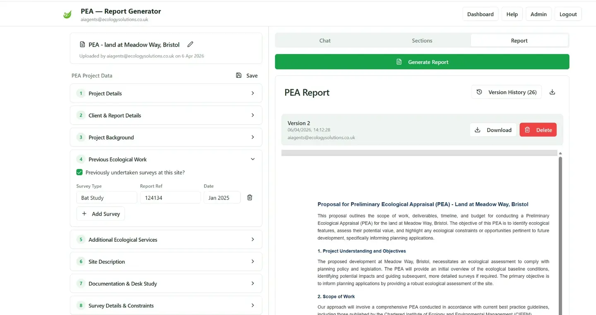Click the pencil icon to rename the project

tap(190, 44)
